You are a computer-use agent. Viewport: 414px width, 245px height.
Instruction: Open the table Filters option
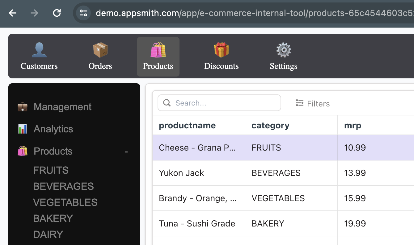(x=313, y=103)
